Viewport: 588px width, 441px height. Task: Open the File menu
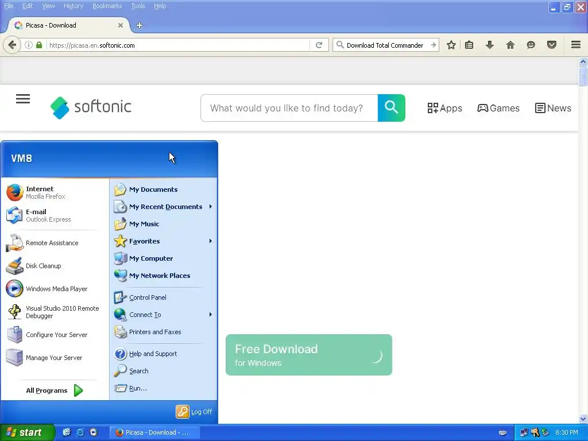pyautogui.click(x=9, y=6)
